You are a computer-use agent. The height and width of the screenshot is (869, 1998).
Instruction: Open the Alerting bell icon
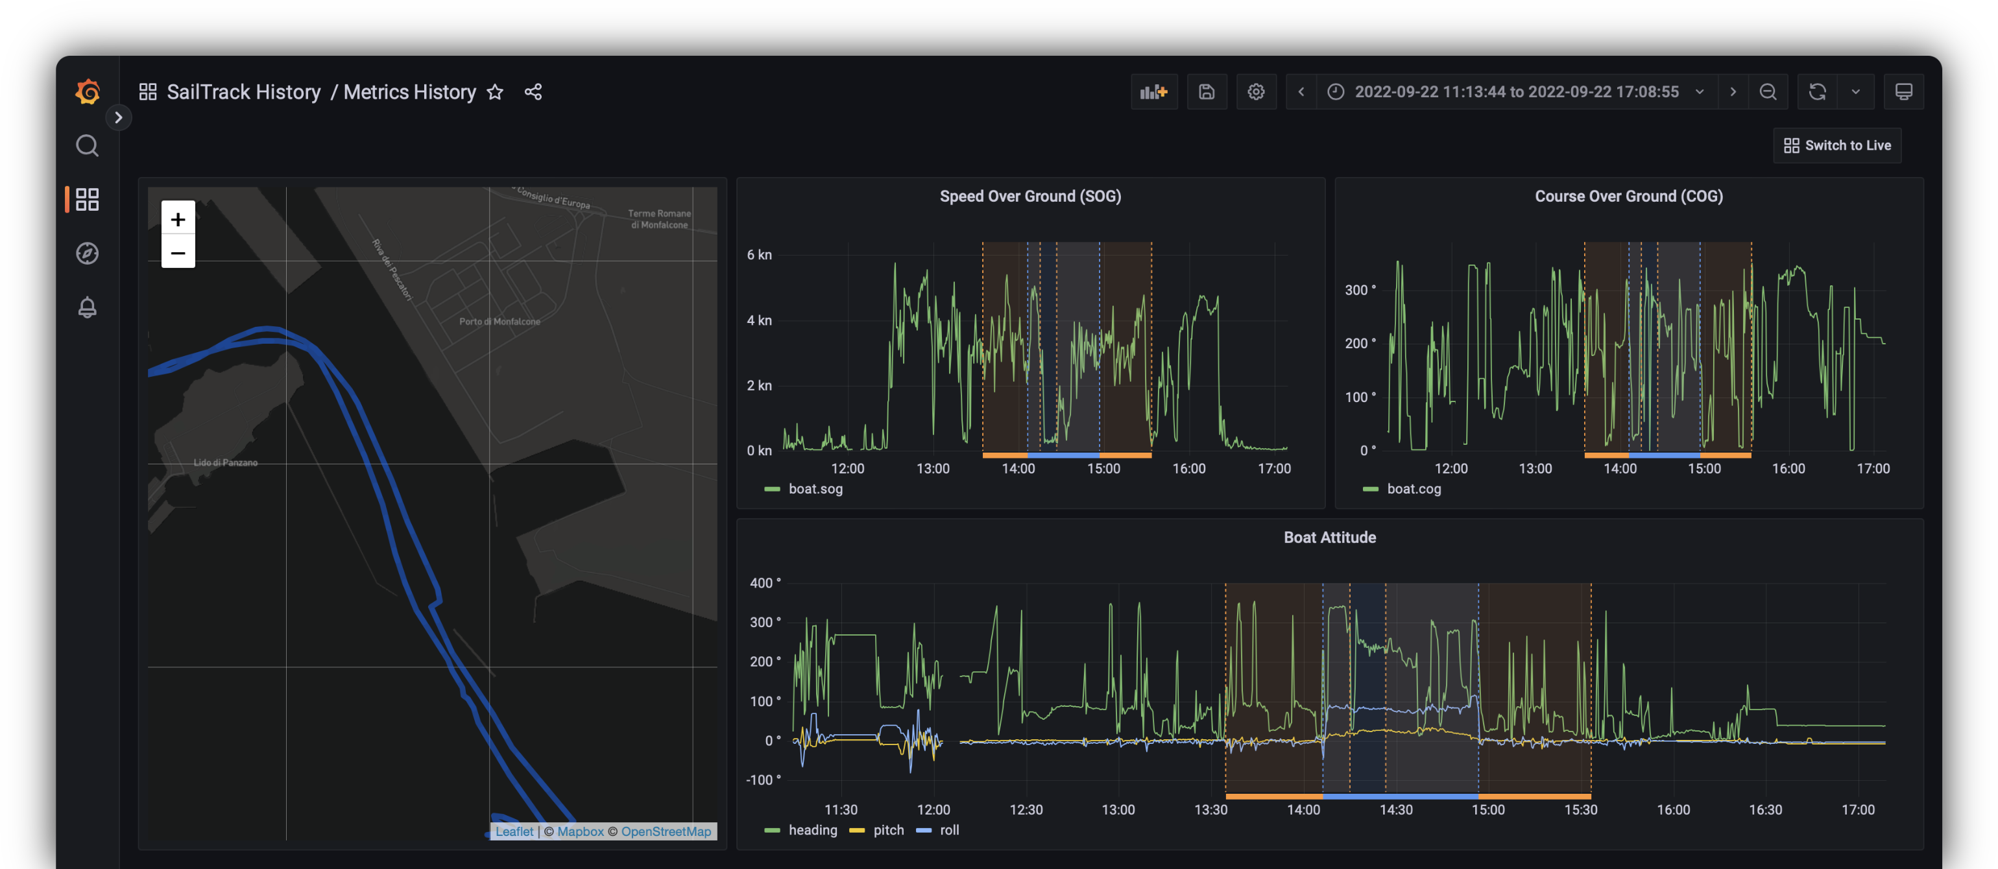click(x=87, y=308)
